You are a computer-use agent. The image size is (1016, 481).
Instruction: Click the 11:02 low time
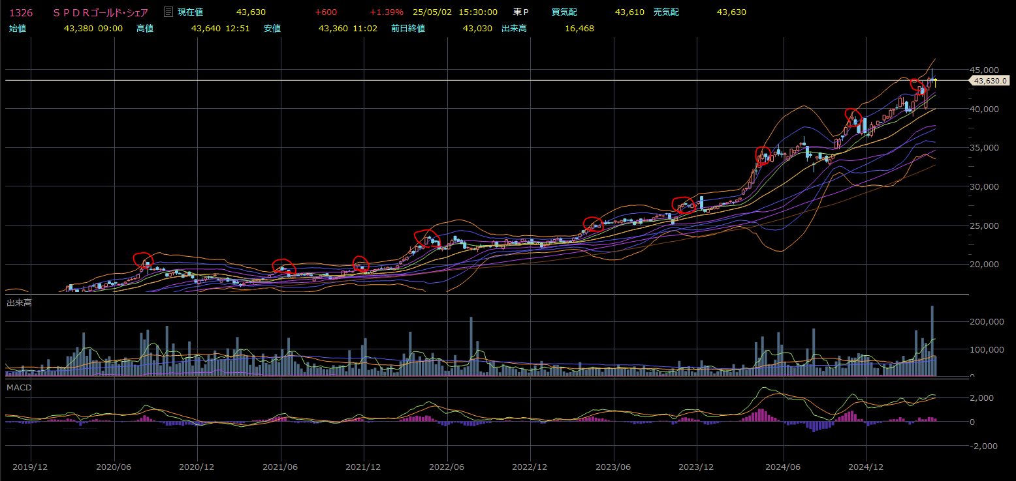(x=366, y=29)
